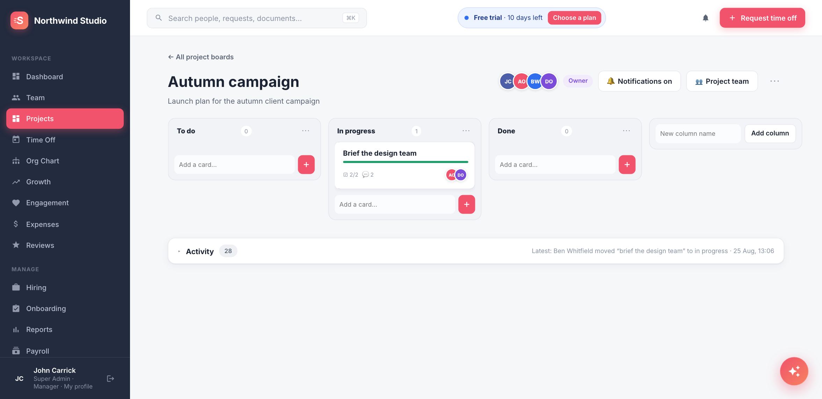Go to Dashboard in the sidebar

tap(65, 76)
